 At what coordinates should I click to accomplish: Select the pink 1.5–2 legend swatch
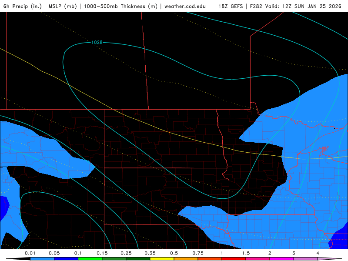(x=258, y=259)
